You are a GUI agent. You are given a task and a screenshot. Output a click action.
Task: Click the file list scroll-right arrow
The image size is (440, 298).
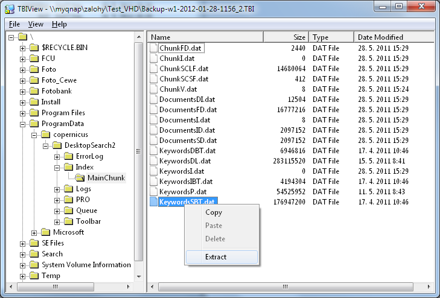click(429, 287)
